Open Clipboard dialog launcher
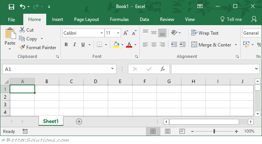Viewport: 262px width, 144px height. click(x=57, y=57)
